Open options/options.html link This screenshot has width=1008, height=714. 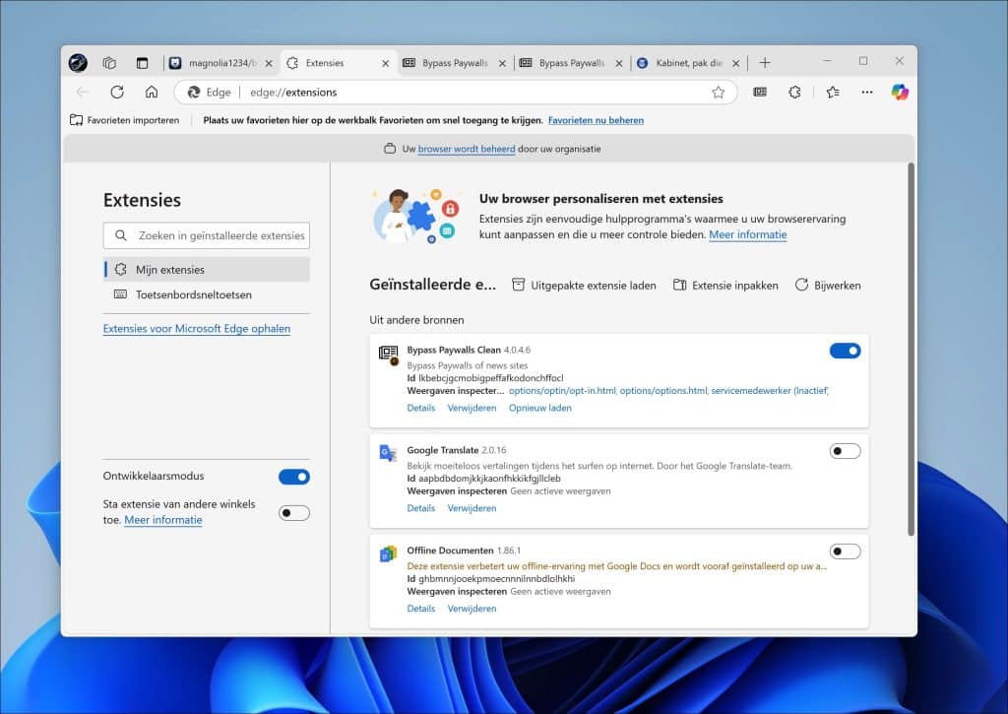coord(663,390)
